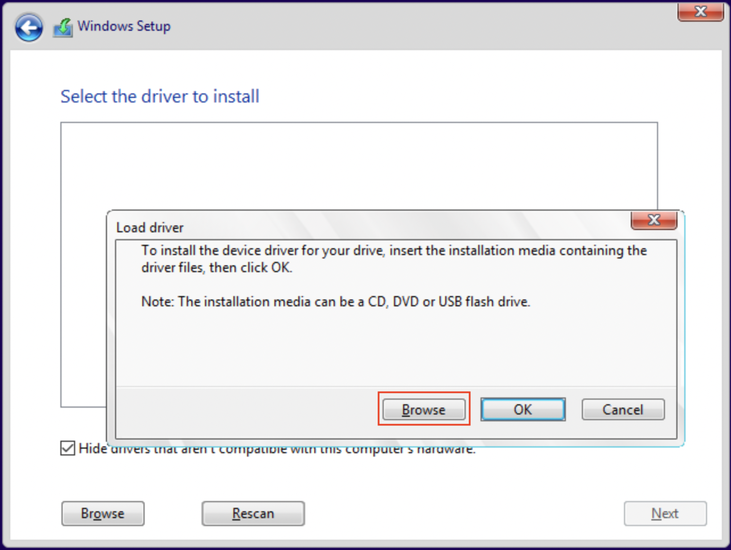Viewport: 731px width, 550px height.
Task: Click the Browse button beside Rescan
Action: (x=102, y=513)
